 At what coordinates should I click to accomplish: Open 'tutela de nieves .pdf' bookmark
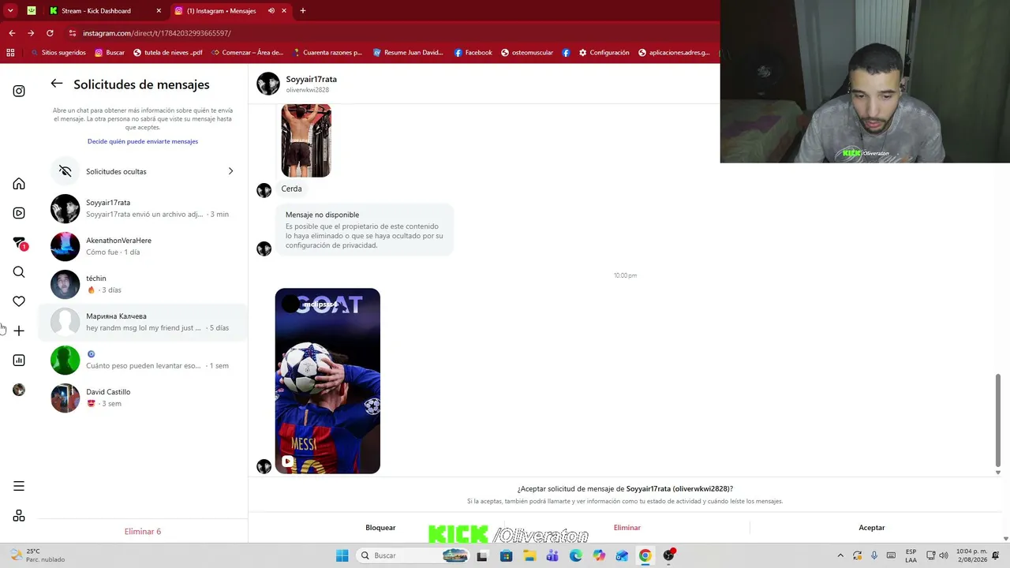pyautogui.click(x=168, y=53)
